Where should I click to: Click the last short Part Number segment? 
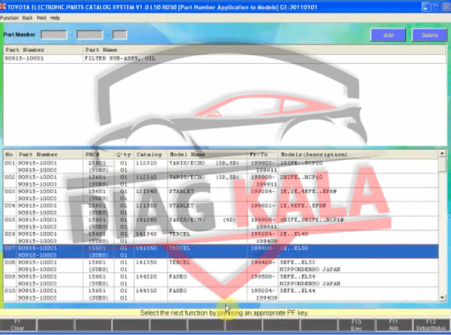[x=120, y=35]
